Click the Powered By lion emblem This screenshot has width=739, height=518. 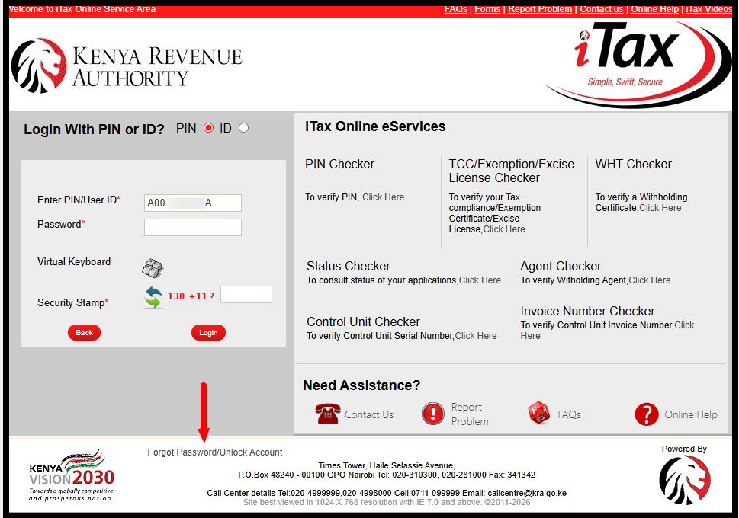tap(684, 481)
